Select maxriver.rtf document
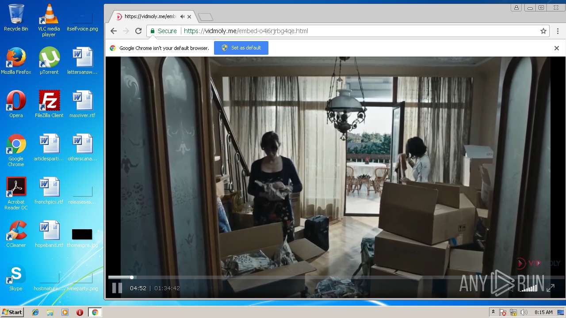 82,104
